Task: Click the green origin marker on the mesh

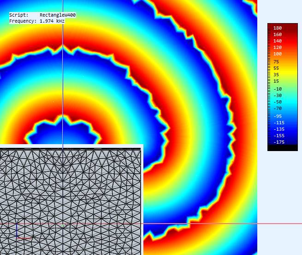Action: point(63,225)
